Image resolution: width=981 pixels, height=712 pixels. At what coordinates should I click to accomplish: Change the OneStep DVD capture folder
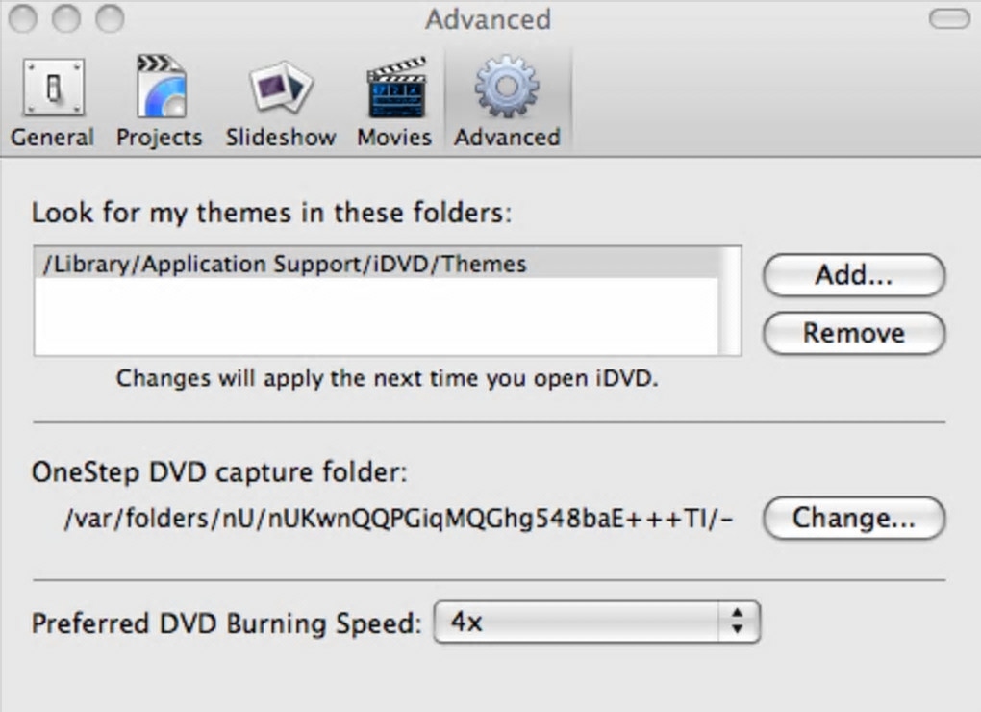(854, 519)
